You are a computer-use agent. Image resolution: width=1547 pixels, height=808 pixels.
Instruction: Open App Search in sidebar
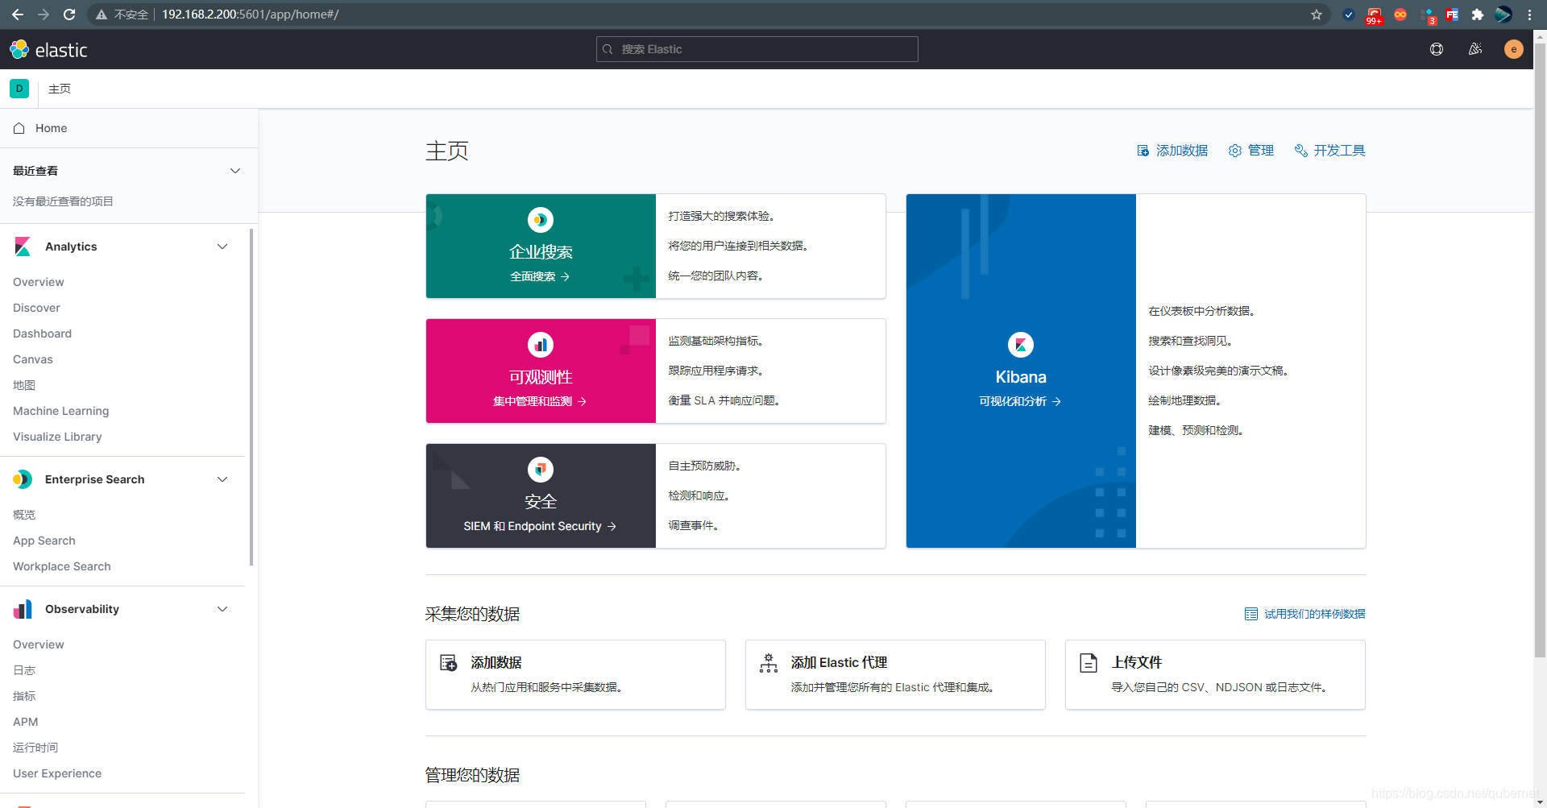pyautogui.click(x=44, y=541)
